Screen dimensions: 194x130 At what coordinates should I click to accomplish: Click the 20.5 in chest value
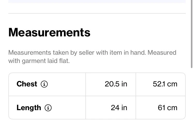[116, 84]
